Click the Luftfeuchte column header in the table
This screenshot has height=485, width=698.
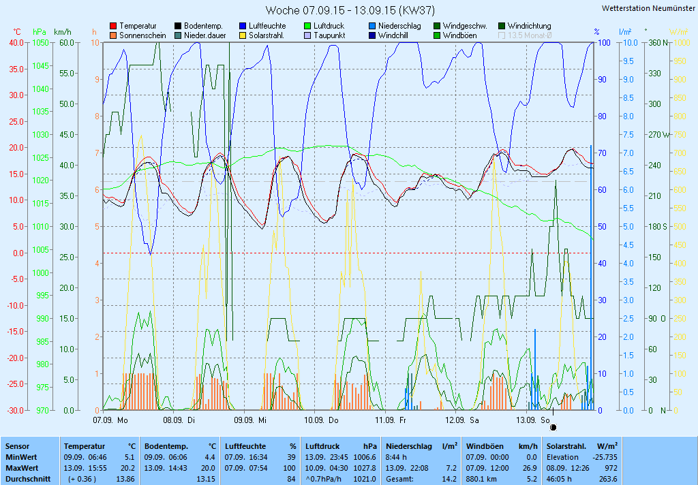pos(245,446)
